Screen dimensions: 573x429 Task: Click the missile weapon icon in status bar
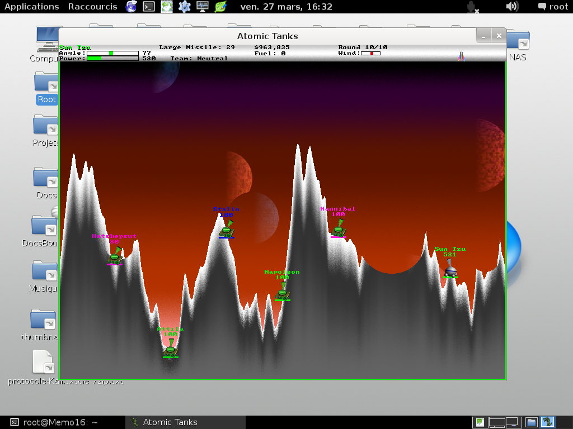click(461, 56)
